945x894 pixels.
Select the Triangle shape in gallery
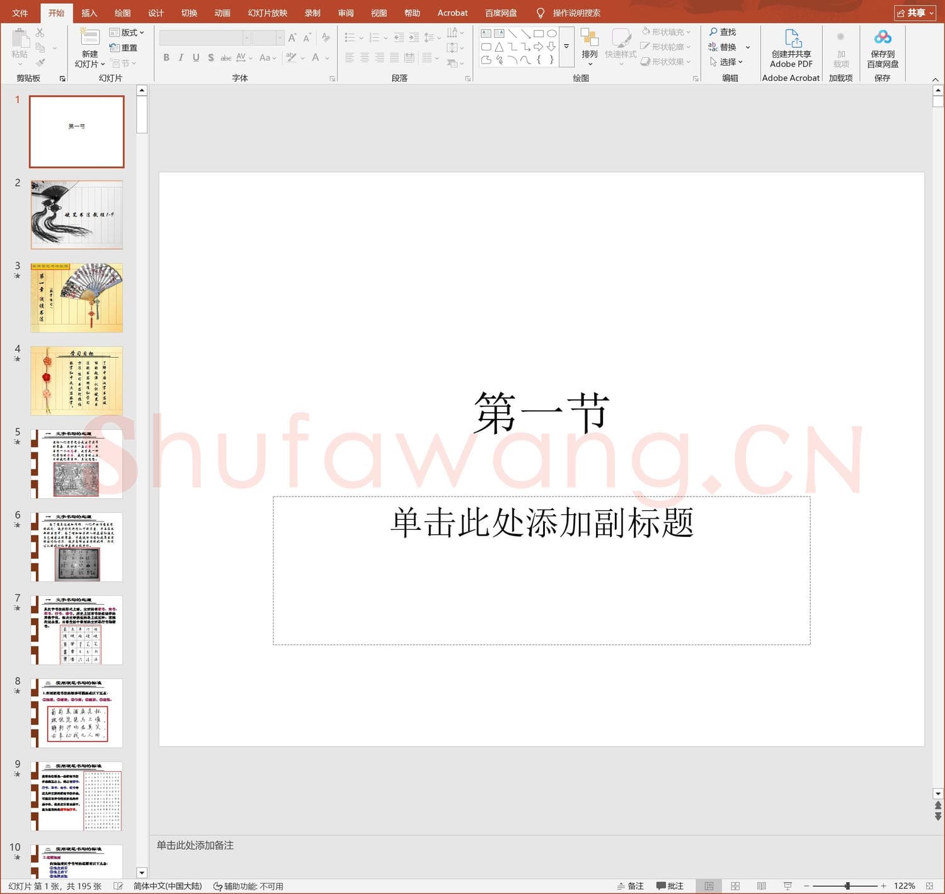pos(499,47)
